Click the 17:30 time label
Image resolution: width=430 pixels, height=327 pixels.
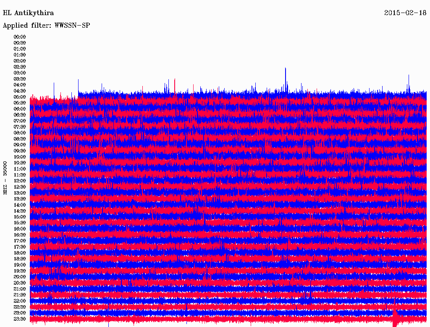point(20,247)
